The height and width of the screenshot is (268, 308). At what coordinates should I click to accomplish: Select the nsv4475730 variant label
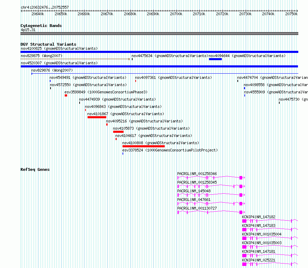click(293, 99)
